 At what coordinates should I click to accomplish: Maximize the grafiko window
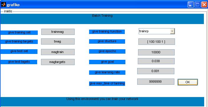pos(197,5)
